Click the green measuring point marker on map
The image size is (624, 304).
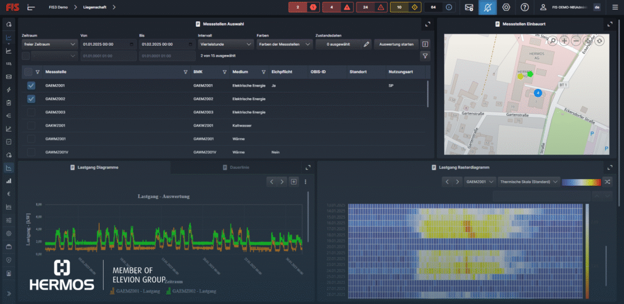(530, 74)
